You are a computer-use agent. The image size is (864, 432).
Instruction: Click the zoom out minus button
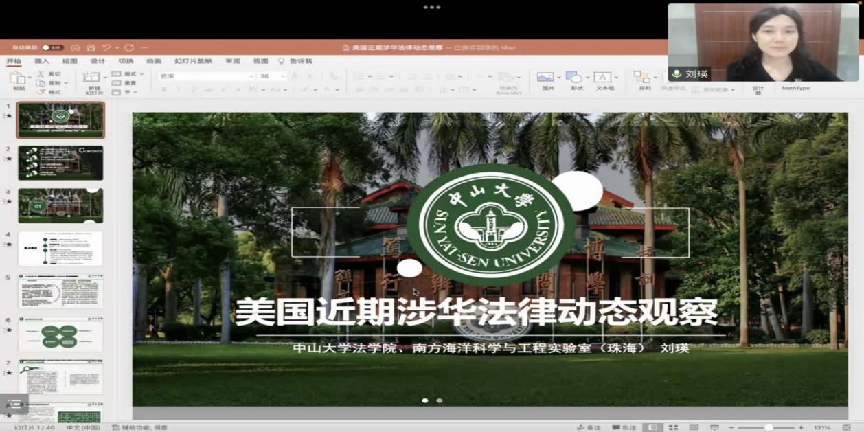point(732,427)
